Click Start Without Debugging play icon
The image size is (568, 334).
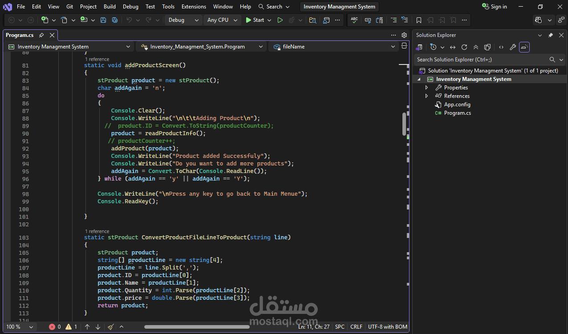[280, 20]
